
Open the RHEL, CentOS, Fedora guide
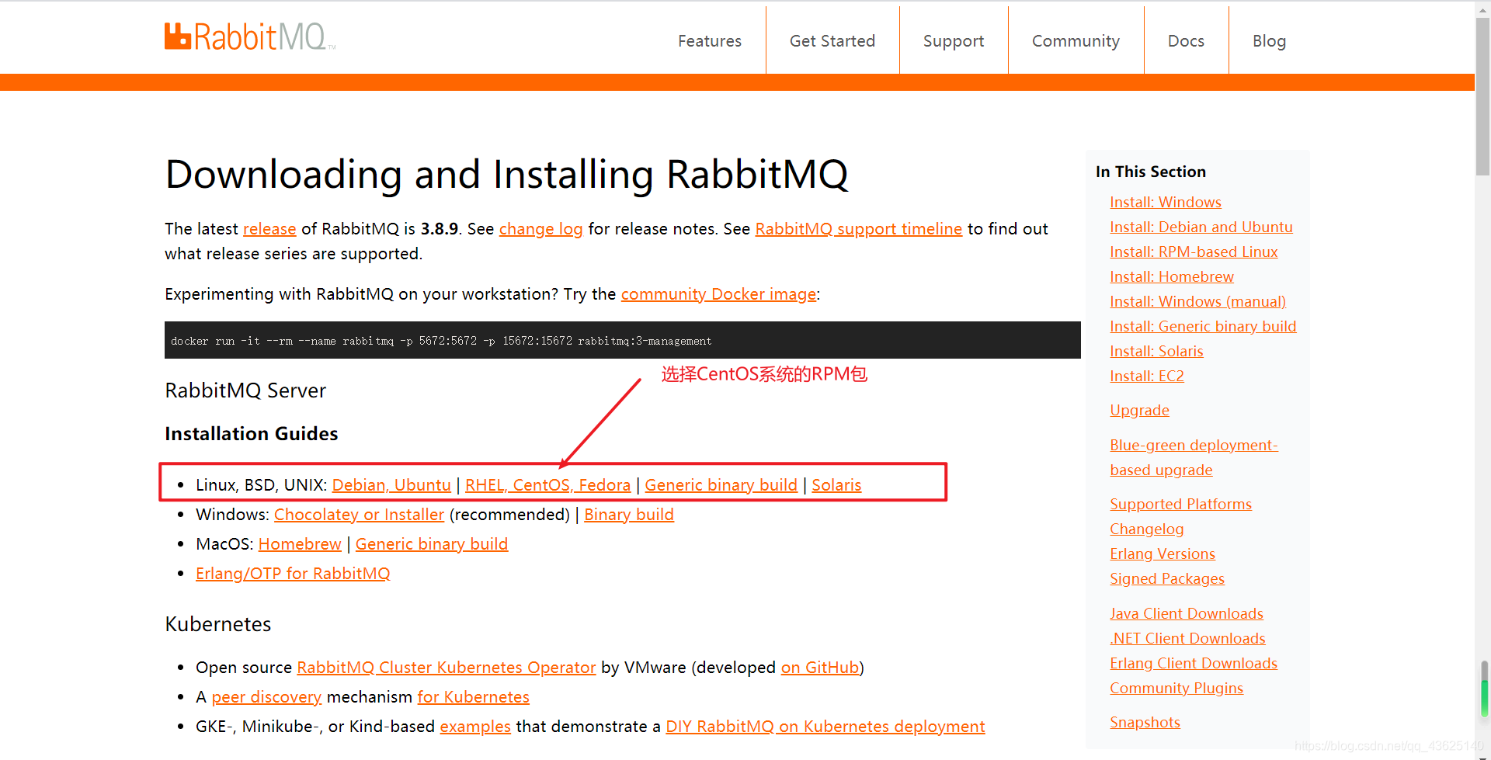(547, 485)
